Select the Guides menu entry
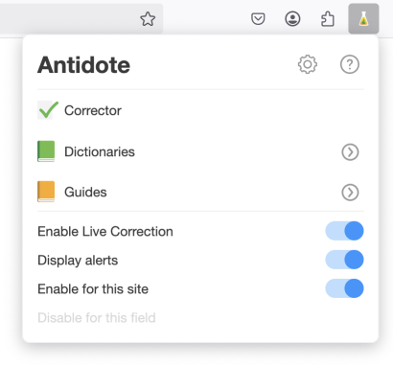The height and width of the screenshot is (367, 393). pos(200,192)
